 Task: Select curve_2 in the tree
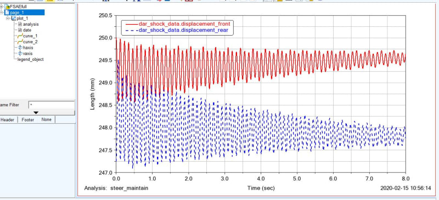[30, 42]
